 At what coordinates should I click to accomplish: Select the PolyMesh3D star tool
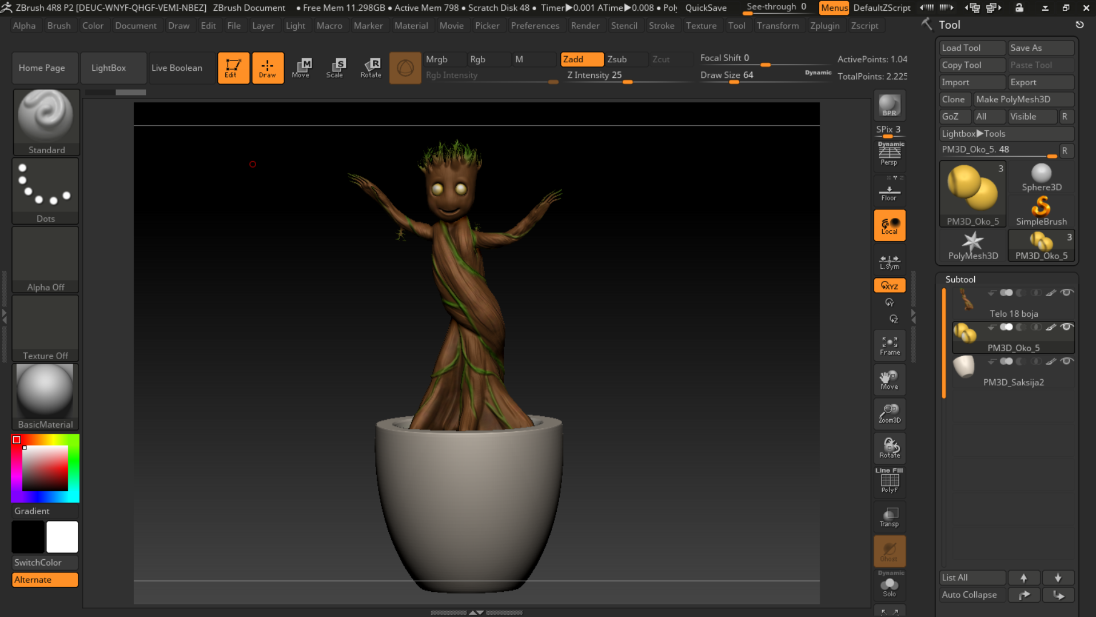click(973, 246)
